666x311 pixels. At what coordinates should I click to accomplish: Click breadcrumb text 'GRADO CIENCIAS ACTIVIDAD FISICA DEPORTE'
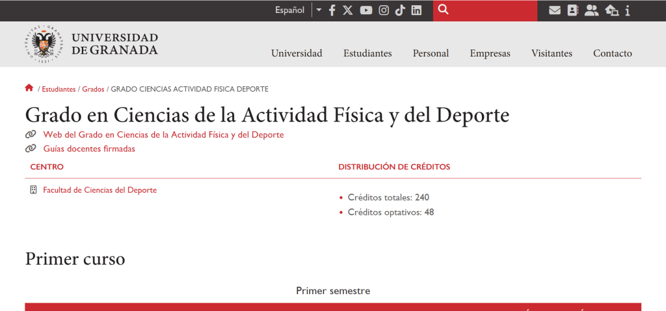coord(189,89)
